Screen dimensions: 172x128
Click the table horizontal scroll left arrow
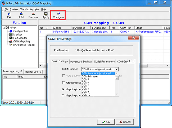(41, 66)
